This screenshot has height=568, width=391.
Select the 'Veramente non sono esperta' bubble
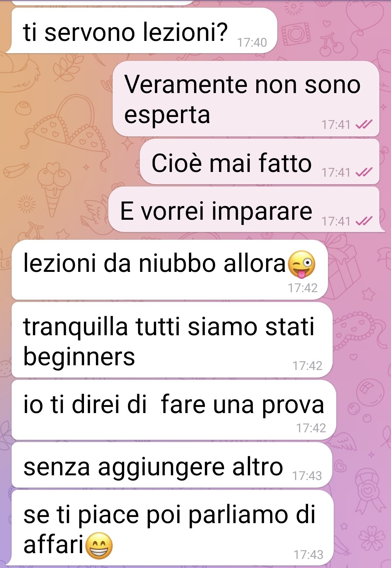pos(246,99)
